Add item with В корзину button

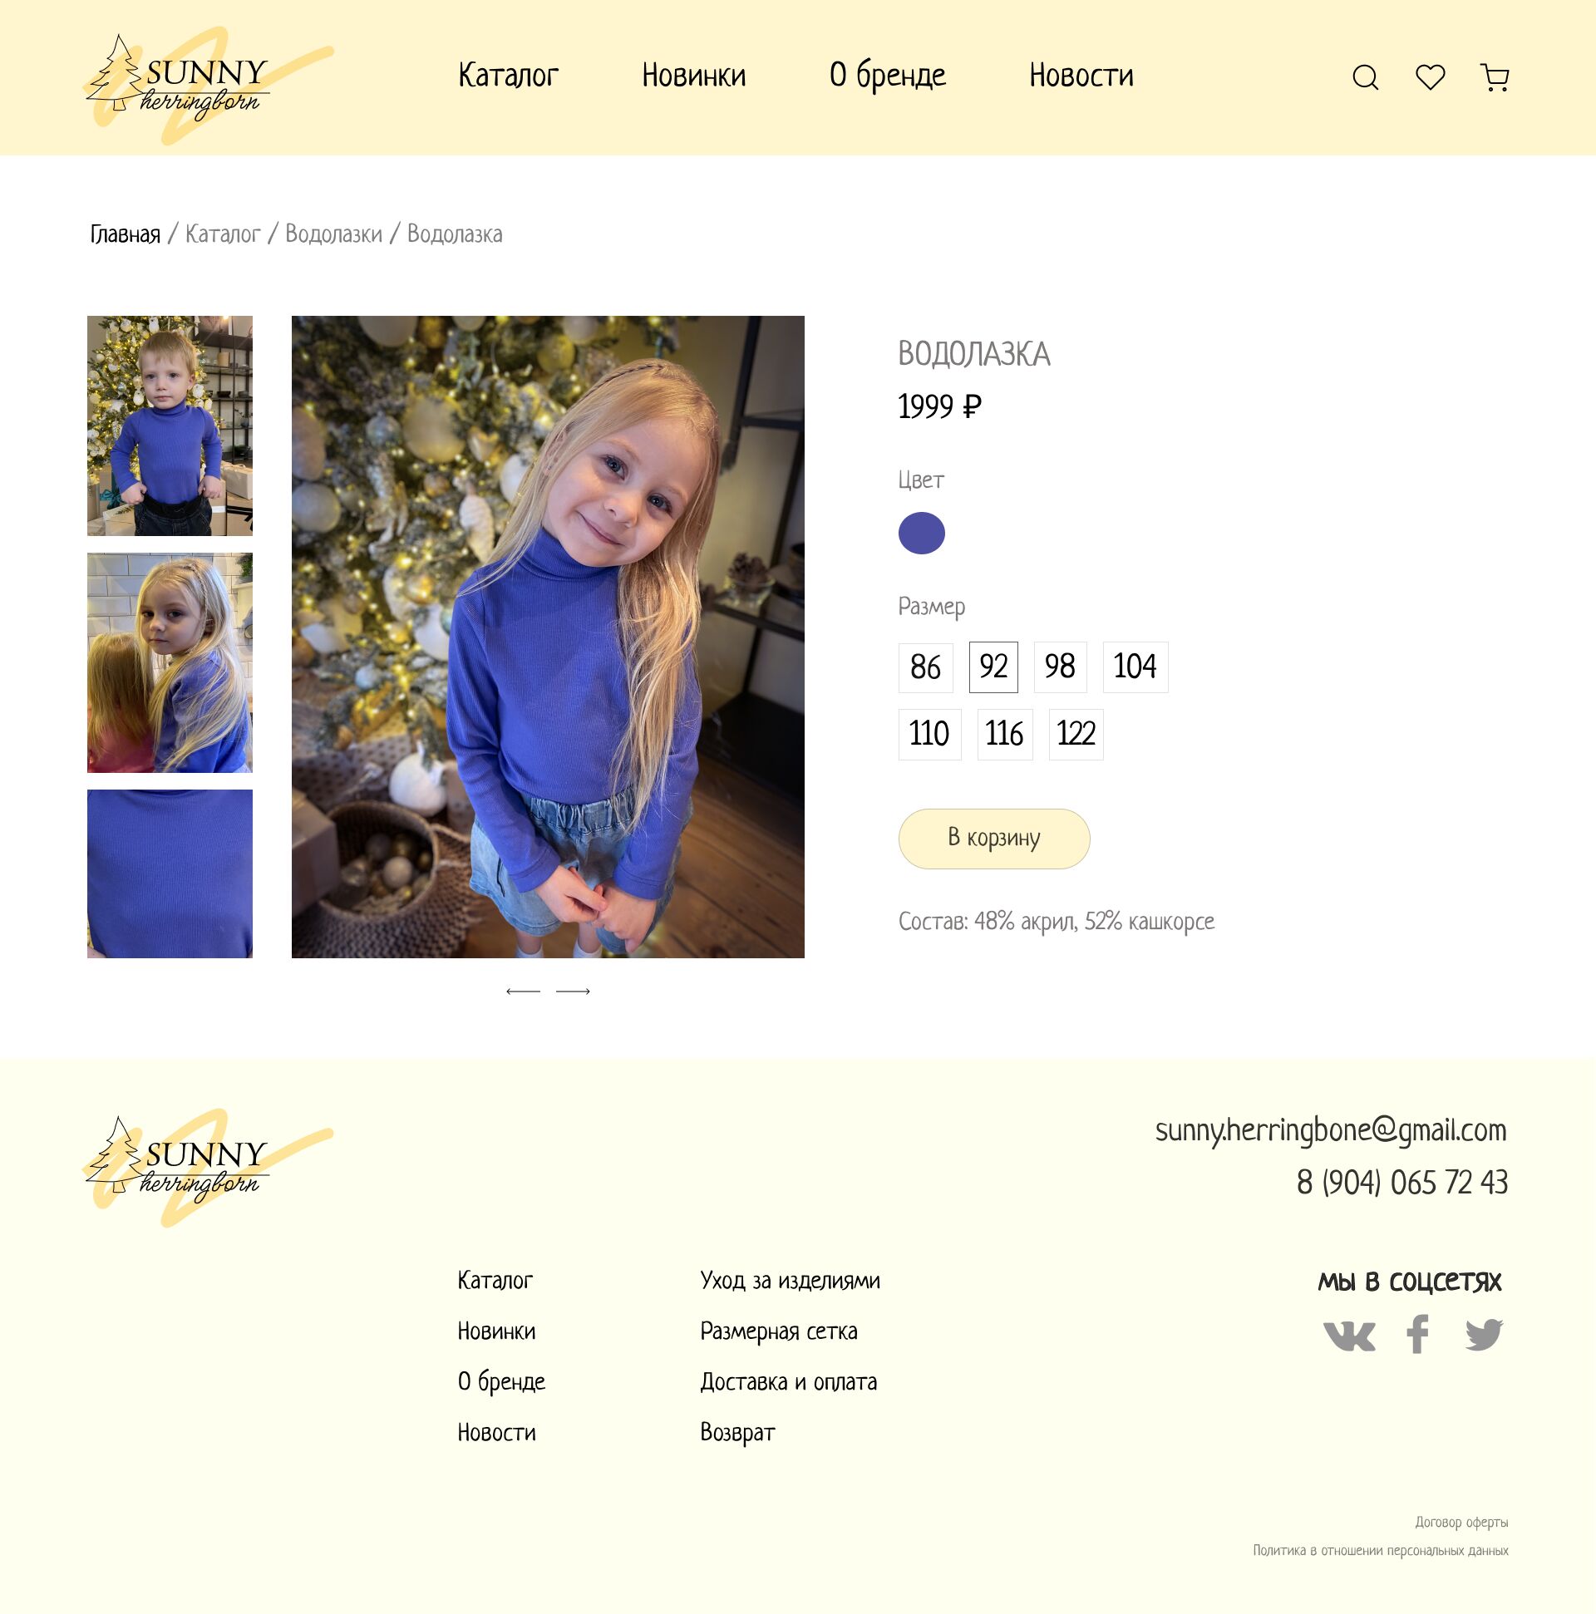click(x=994, y=839)
